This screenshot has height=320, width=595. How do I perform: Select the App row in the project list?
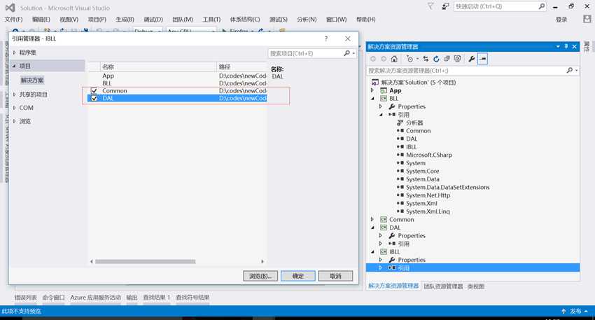tap(177, 76)
